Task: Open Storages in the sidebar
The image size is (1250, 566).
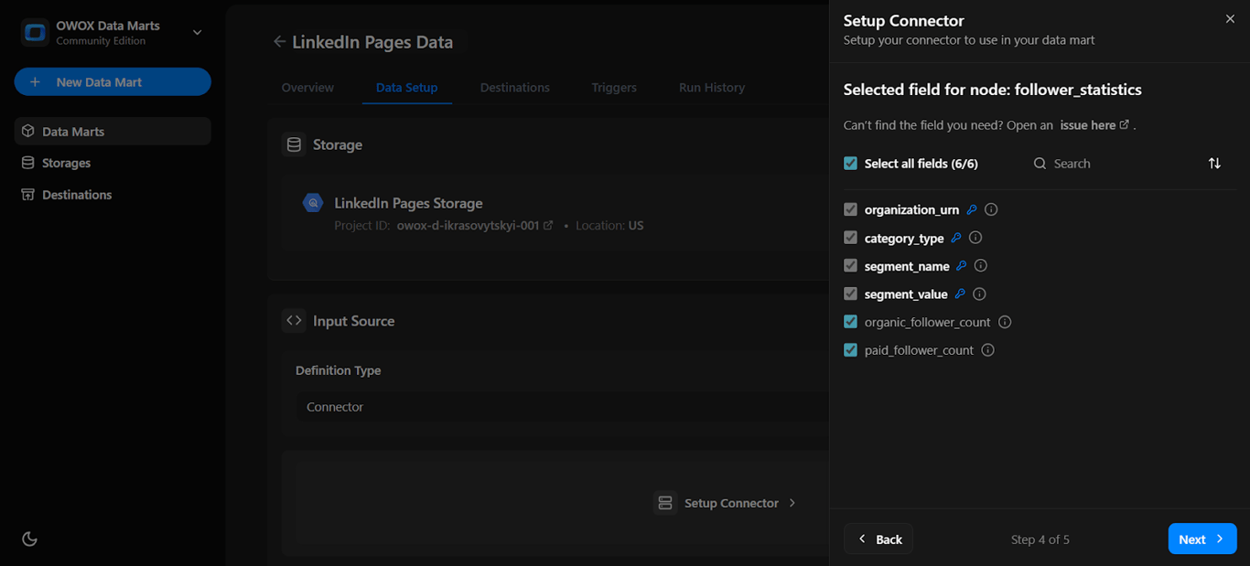Action: [x=113, y=163]
